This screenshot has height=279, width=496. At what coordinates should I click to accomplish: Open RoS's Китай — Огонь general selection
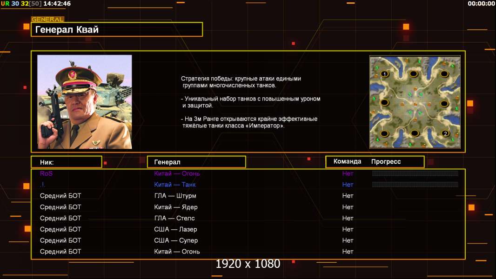(177, 173)
